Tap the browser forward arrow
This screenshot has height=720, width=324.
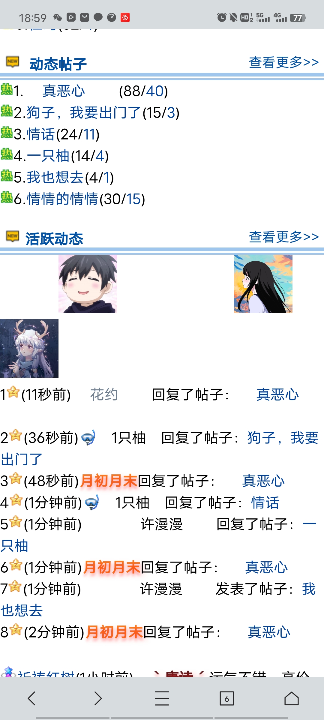(x=98, y=698)
